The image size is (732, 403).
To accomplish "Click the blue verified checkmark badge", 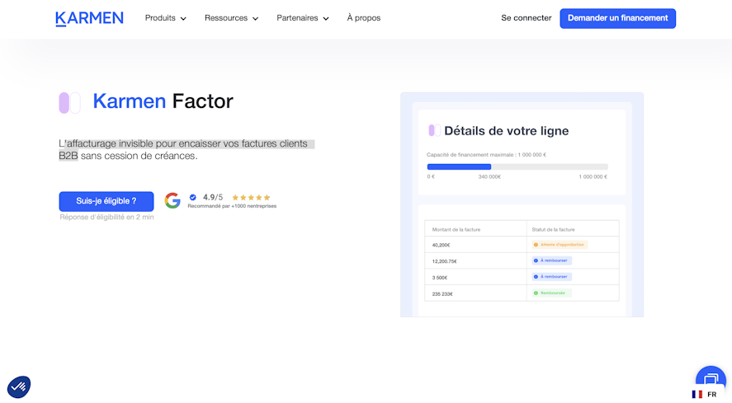I will point(193,197).
